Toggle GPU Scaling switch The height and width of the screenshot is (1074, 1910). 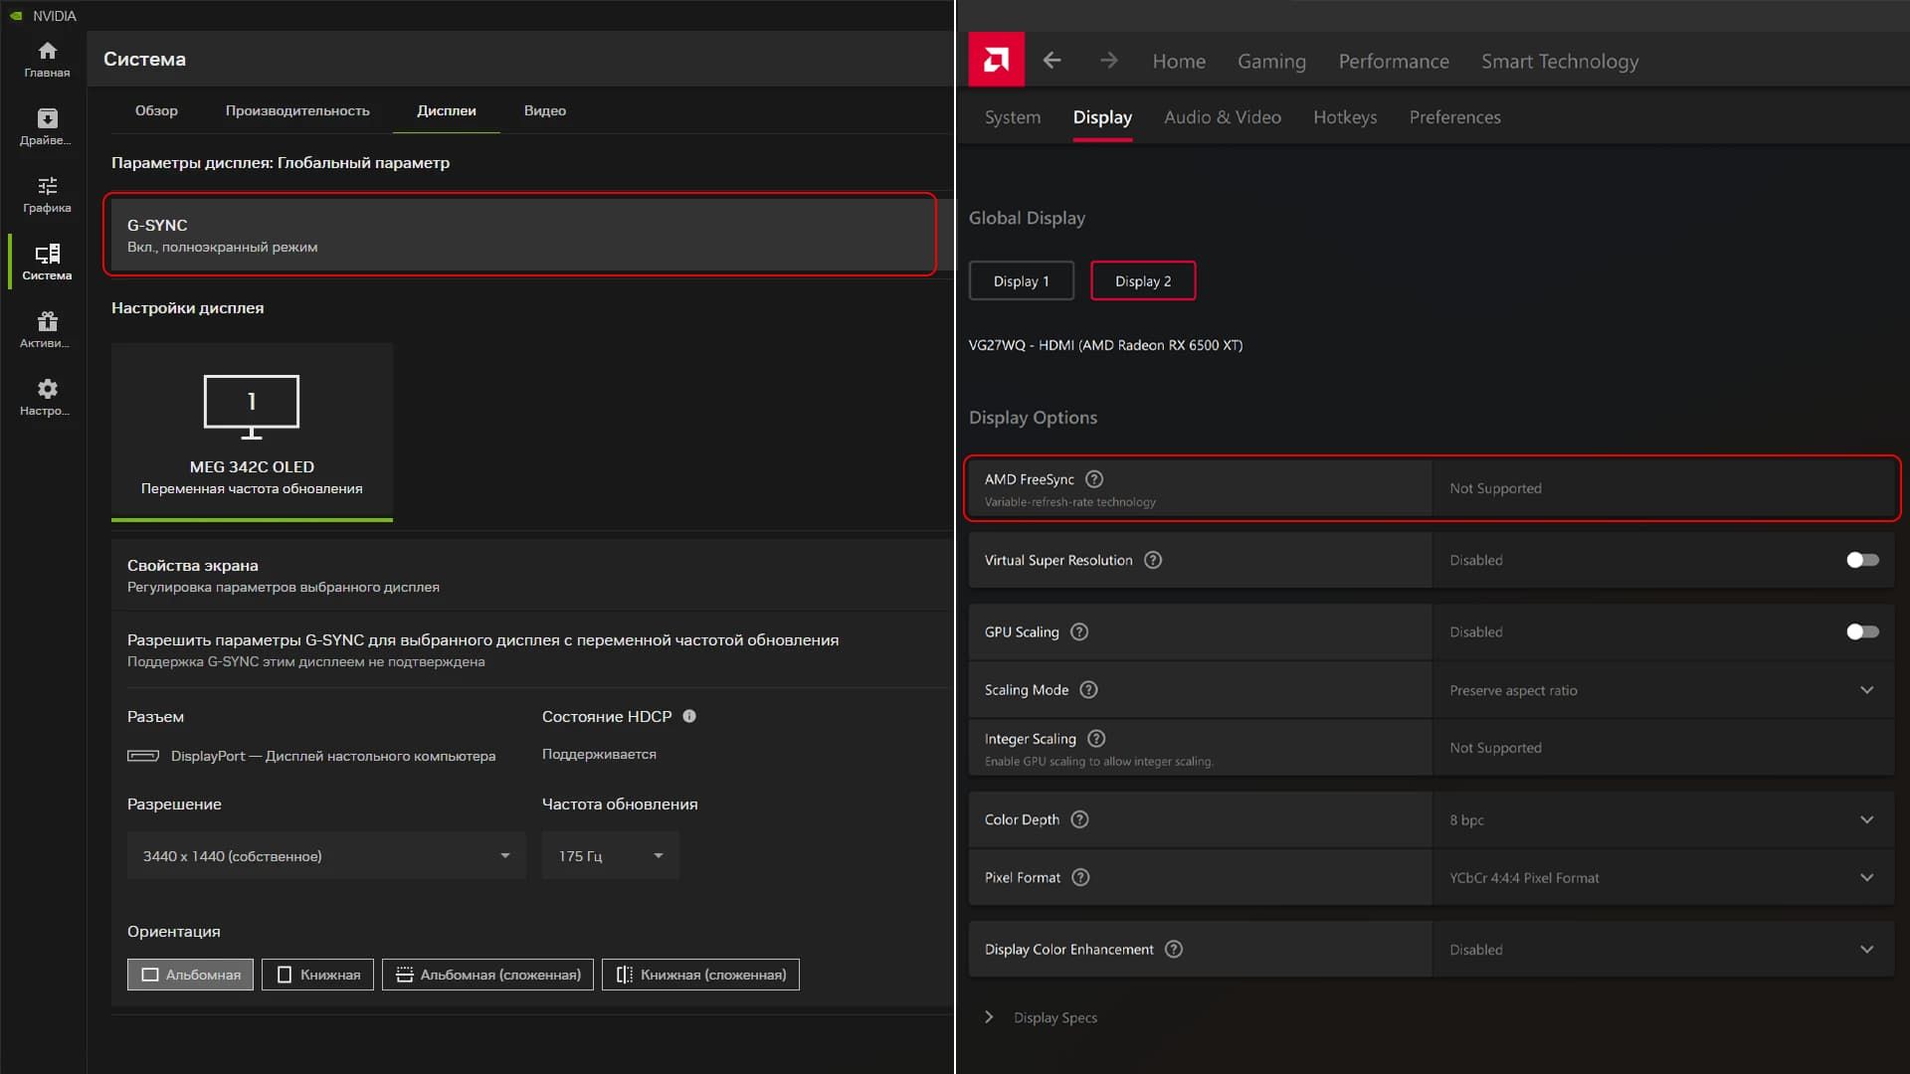(x=1862, y=631)
